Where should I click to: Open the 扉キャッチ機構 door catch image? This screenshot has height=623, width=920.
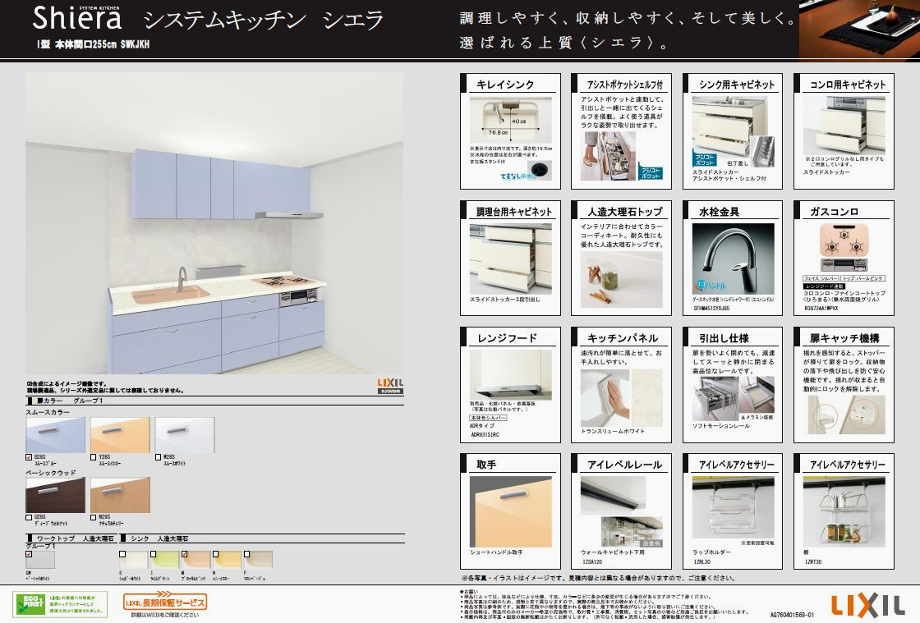coord(844,415)
